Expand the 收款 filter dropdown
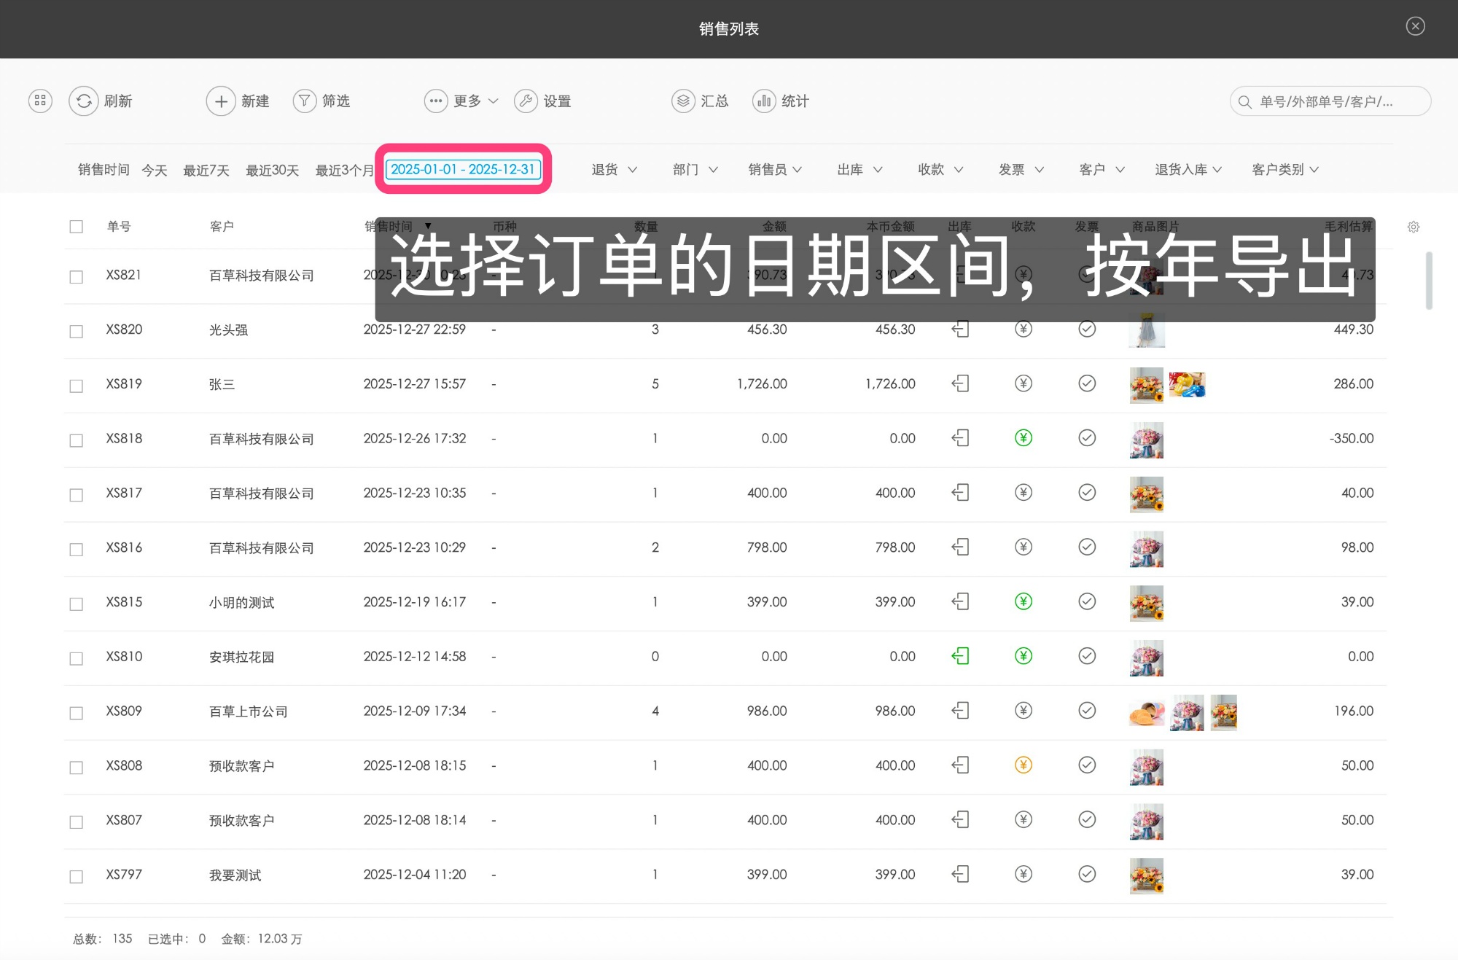Viewport: 1458px width, 960px height. (x=940, y=170)
